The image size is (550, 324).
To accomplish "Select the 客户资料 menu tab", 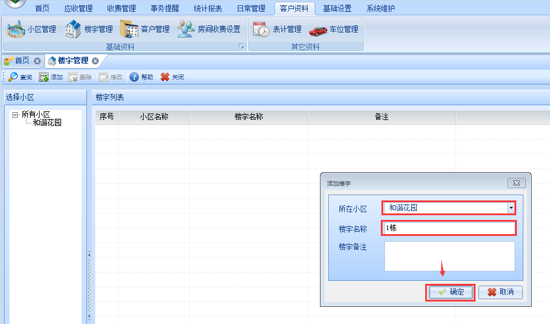I will 295,8.
